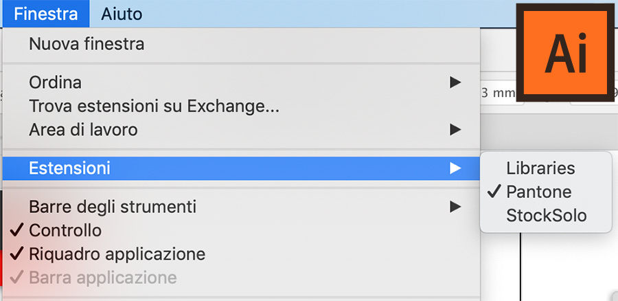Screen dimensions: 618x301
Task: Select the highlighted Estensioni entry
Action: pyautogui.click(x=241, y=168)
